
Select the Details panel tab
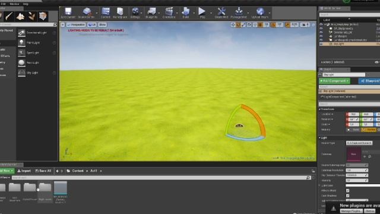(334, 70)
